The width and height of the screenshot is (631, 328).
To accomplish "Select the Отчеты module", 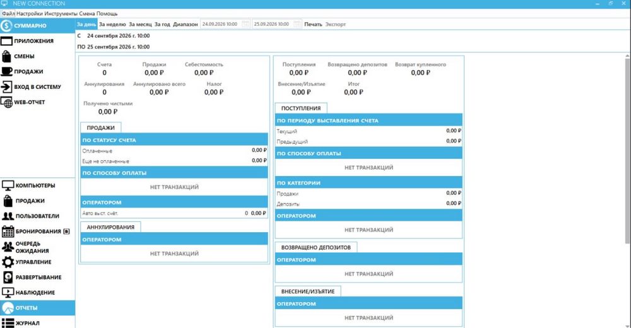I will pyautogui.click(x=37, y=308).
